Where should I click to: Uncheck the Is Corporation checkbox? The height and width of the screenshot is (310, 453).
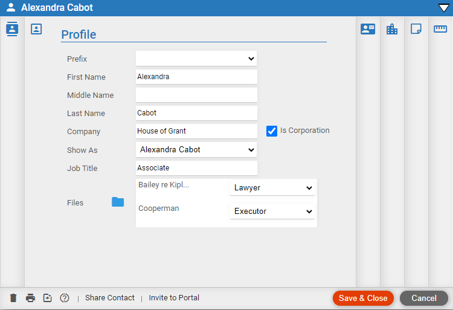click(x=272, y=131)
